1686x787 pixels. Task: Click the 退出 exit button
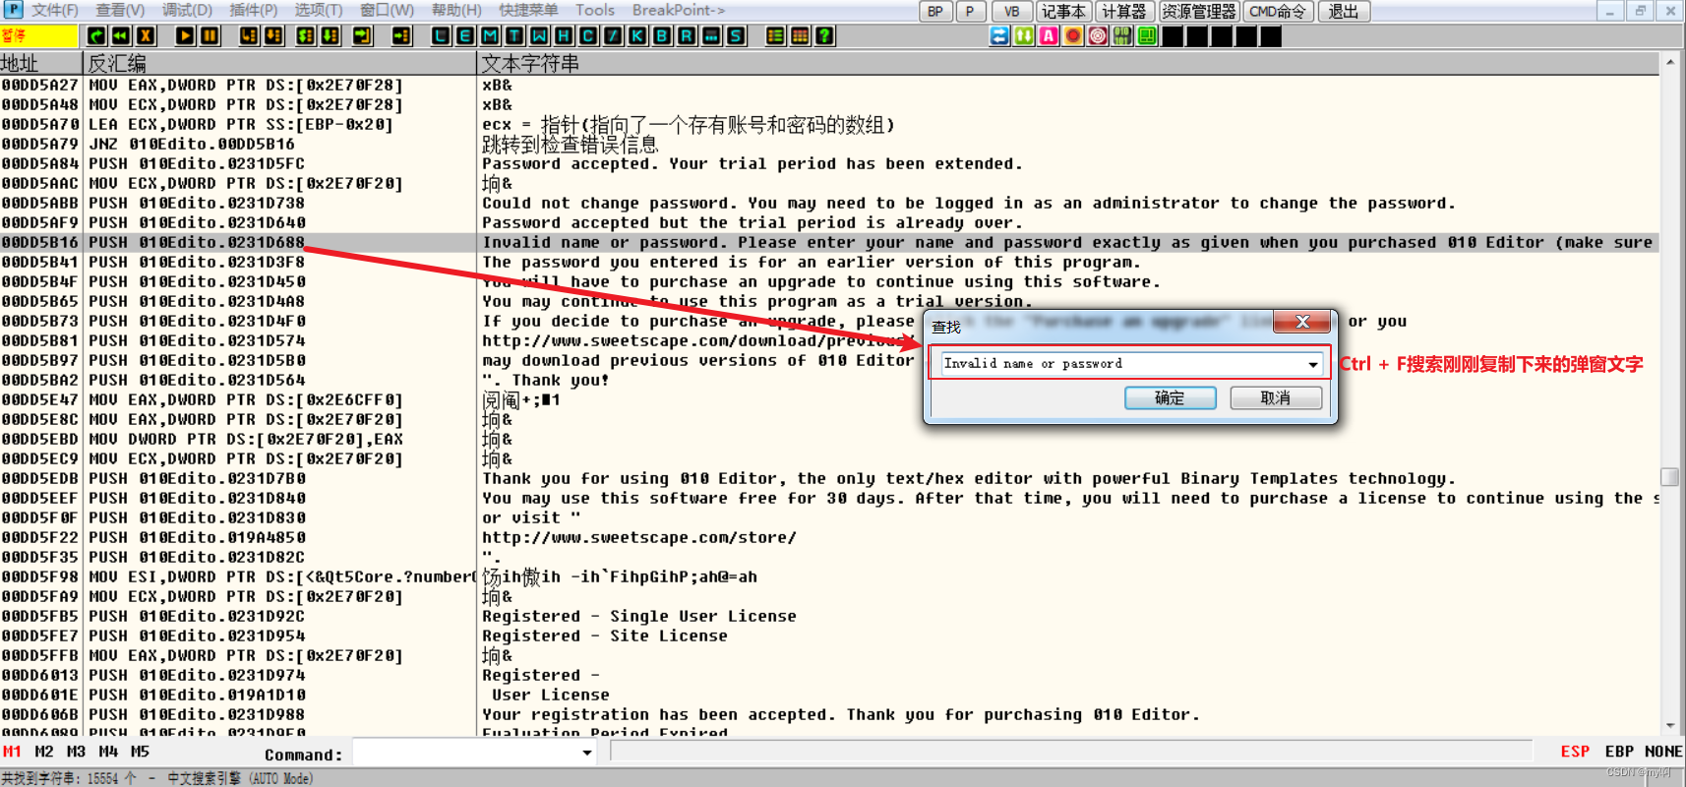(1344, 12)
